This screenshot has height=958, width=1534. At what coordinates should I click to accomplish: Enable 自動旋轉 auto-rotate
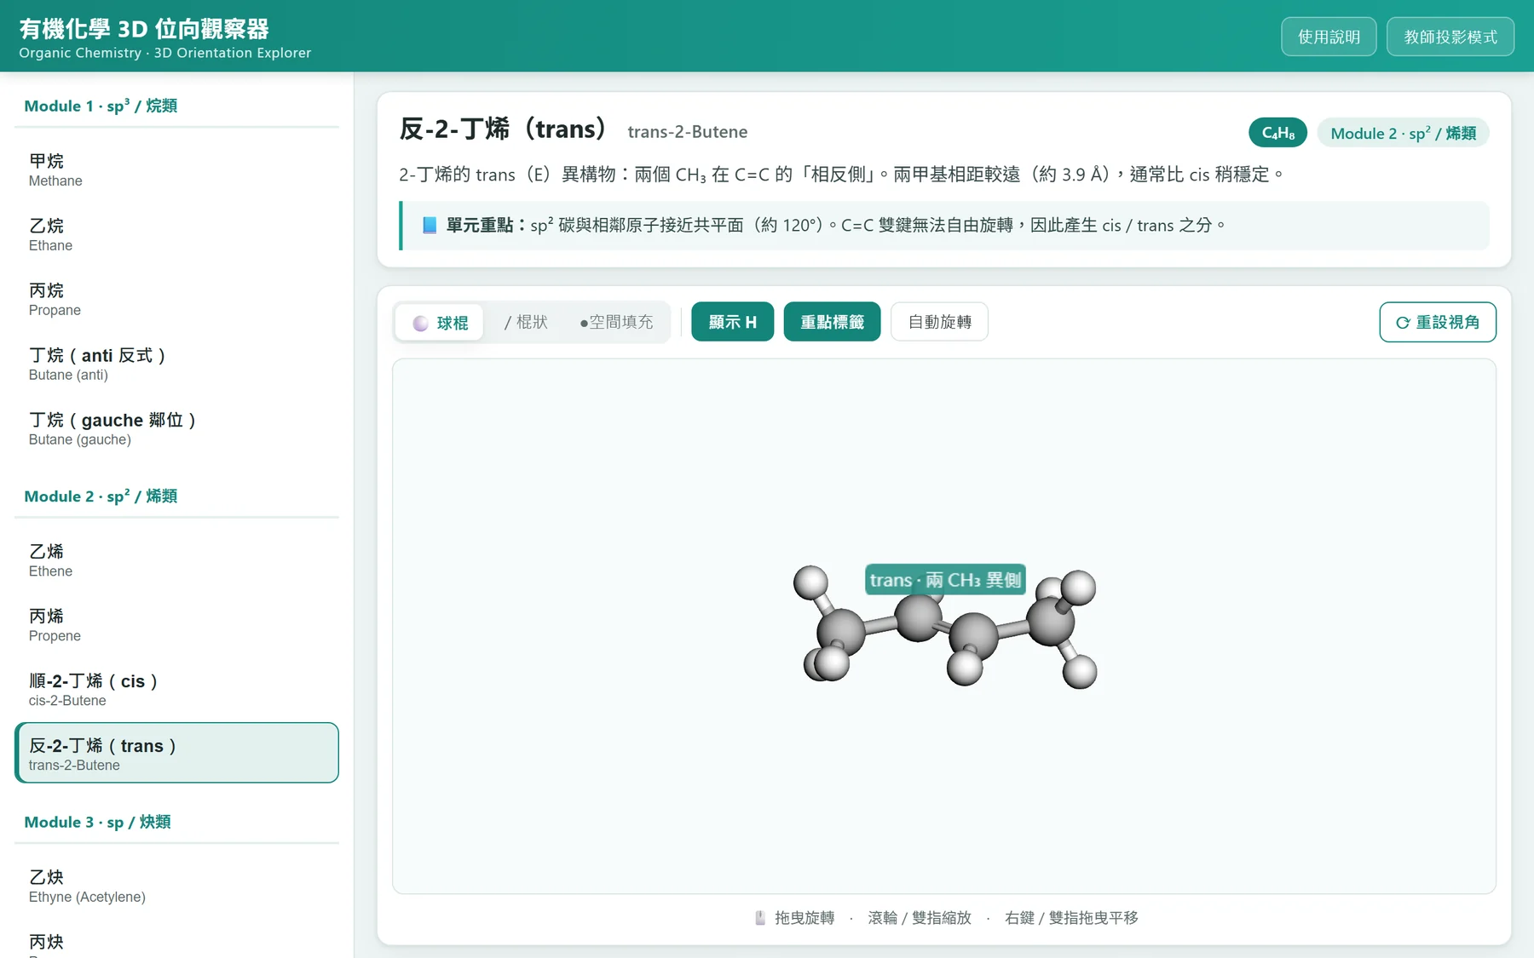click(x=939, y=322)
